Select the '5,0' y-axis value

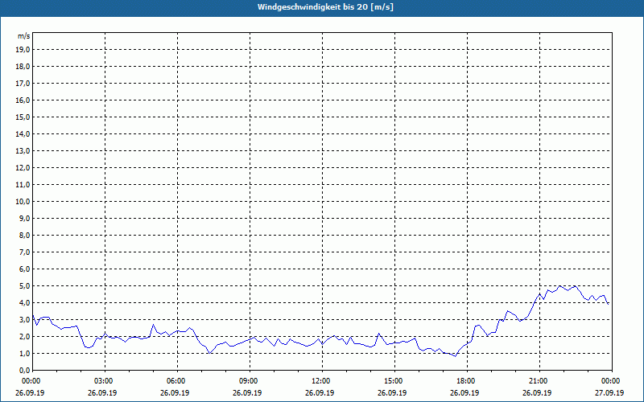point(24,286)
